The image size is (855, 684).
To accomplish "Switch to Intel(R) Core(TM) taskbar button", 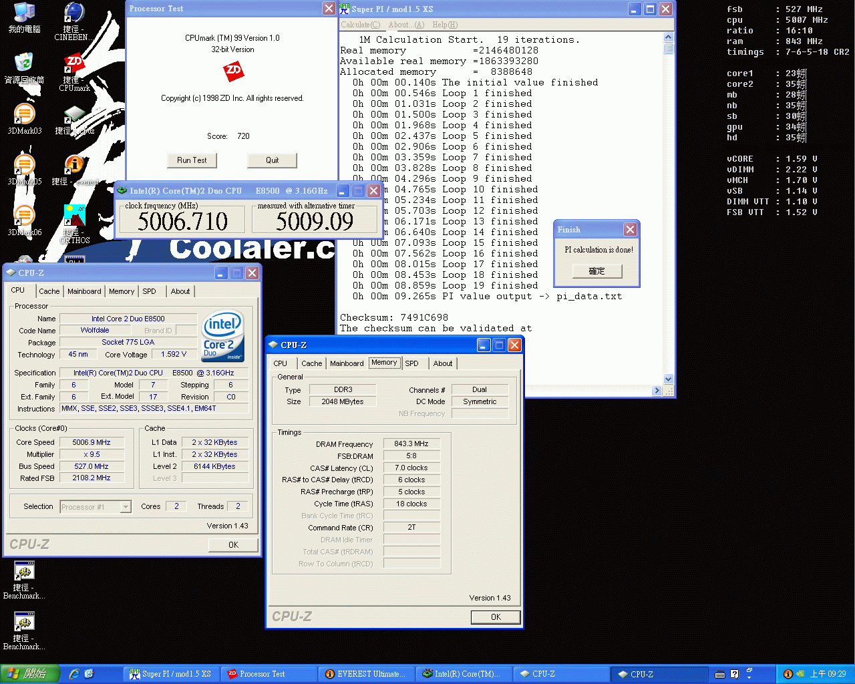I will [464, 674].
